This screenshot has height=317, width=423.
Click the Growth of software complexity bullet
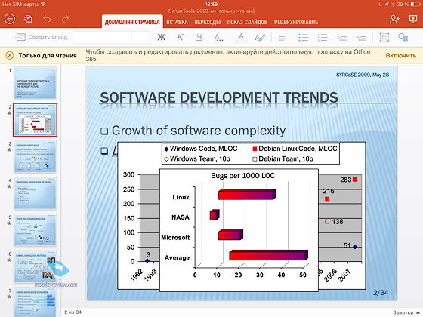coord(198,131)
